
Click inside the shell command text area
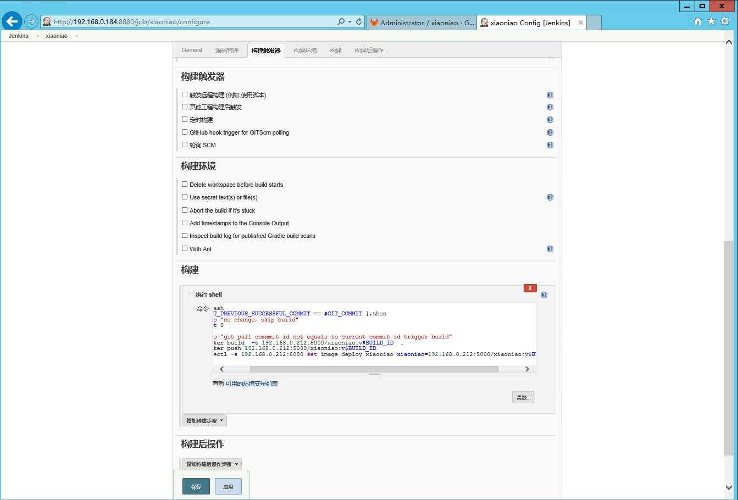click(374, 334)
